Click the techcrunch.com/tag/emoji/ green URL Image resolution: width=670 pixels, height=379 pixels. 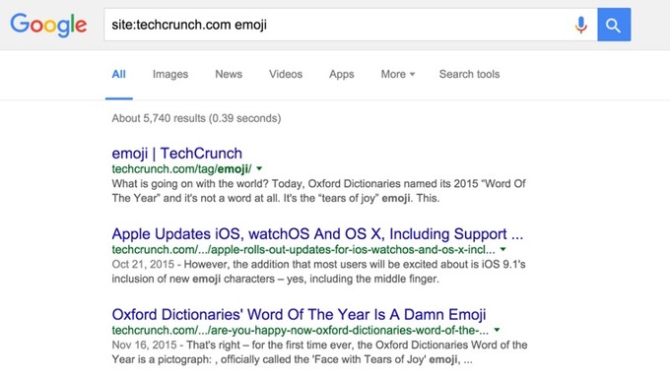181,169
